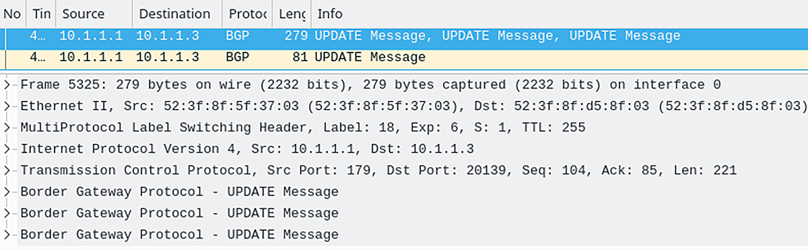Viewport: 808px width, 250px height.
Task: Sort packets by the Source column
Action: coord(93,13)
